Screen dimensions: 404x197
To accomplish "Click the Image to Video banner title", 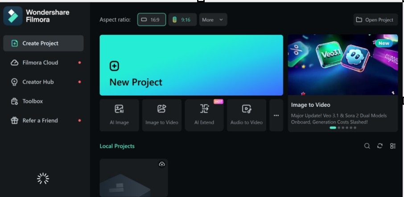I will coord(310,105).
